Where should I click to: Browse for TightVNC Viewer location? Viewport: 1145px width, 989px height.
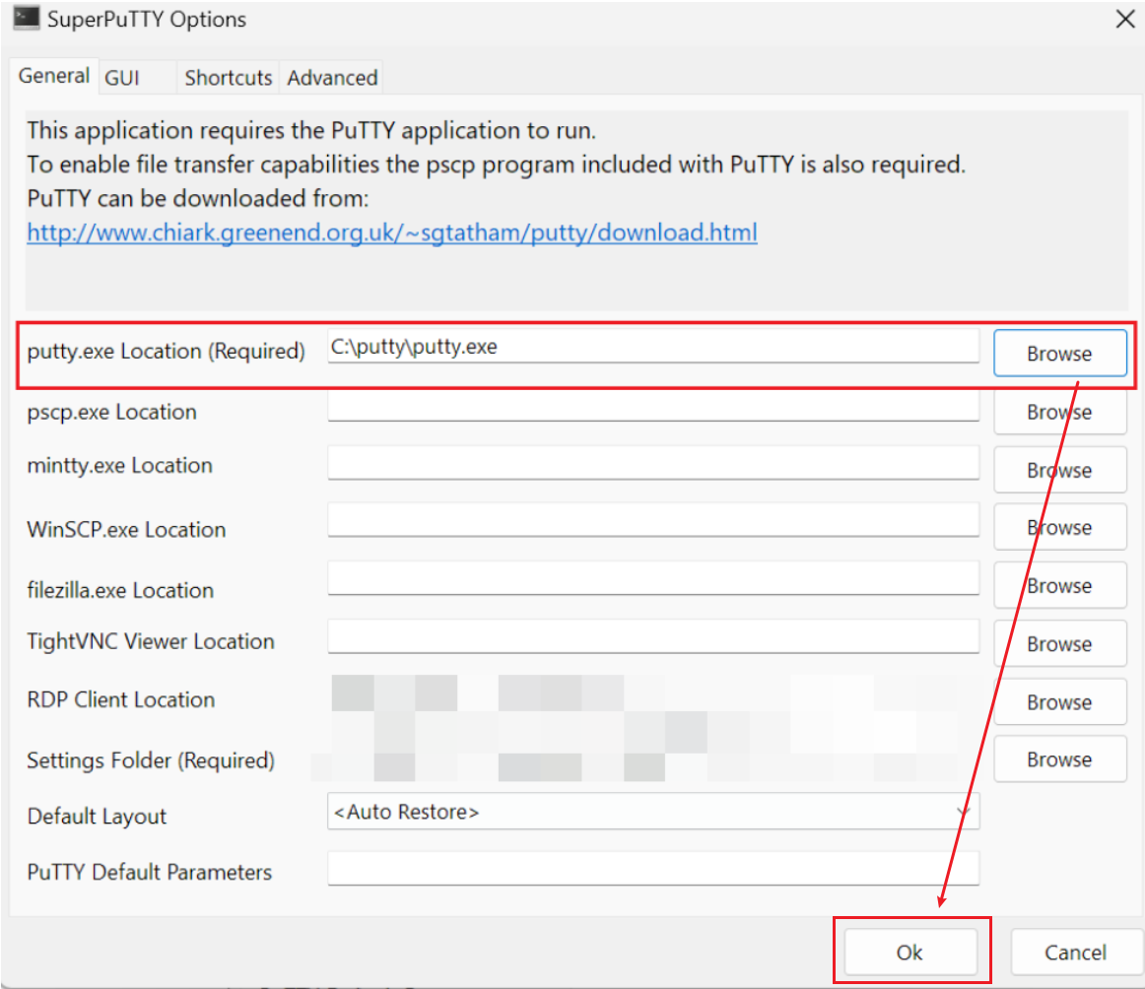(x=1059, y=644)
